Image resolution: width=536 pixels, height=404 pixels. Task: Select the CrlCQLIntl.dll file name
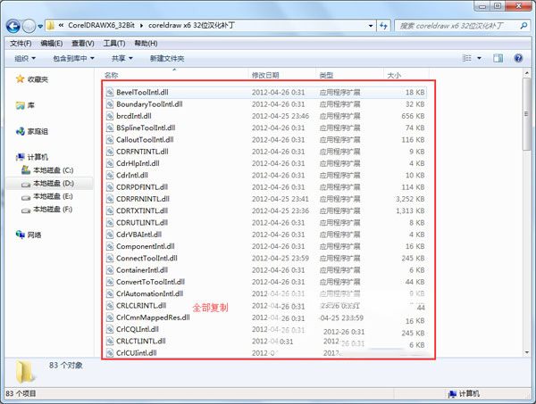tap(138, 329)
